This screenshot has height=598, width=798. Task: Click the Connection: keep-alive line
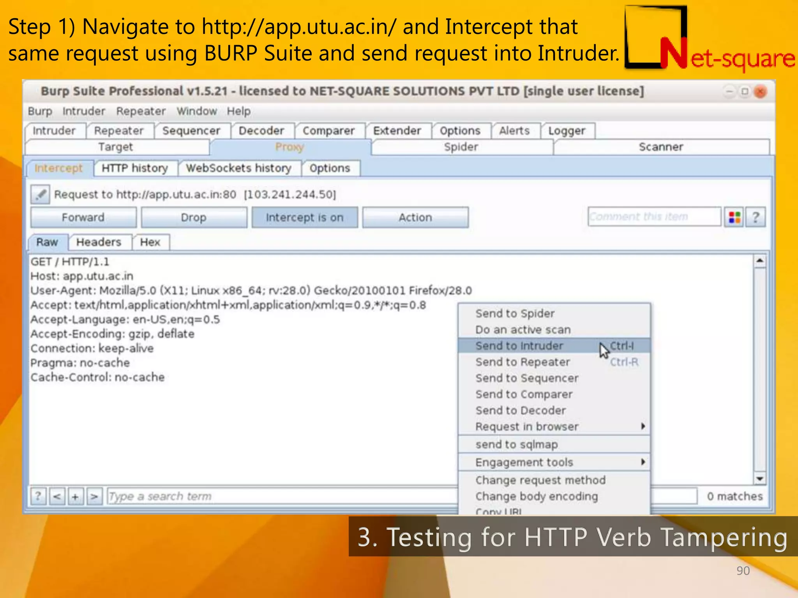coord(92,348)
